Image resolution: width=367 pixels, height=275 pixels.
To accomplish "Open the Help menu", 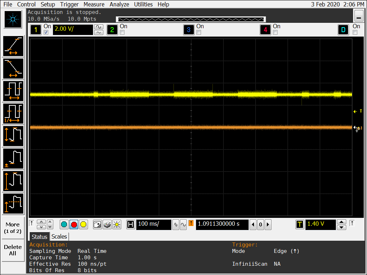I will (x=163, y=4).
